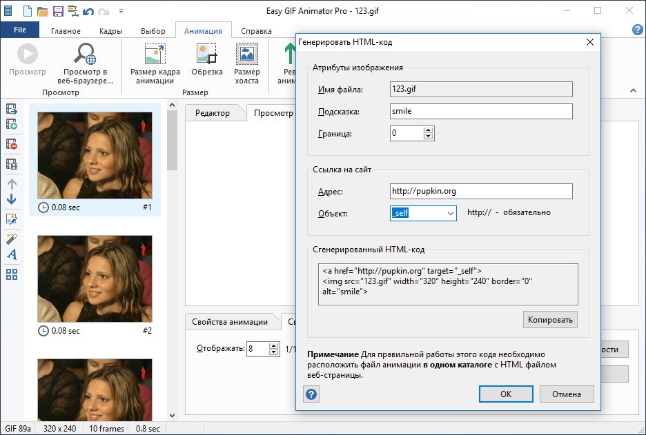Click the Redo arrow icon

click(104, 11)
